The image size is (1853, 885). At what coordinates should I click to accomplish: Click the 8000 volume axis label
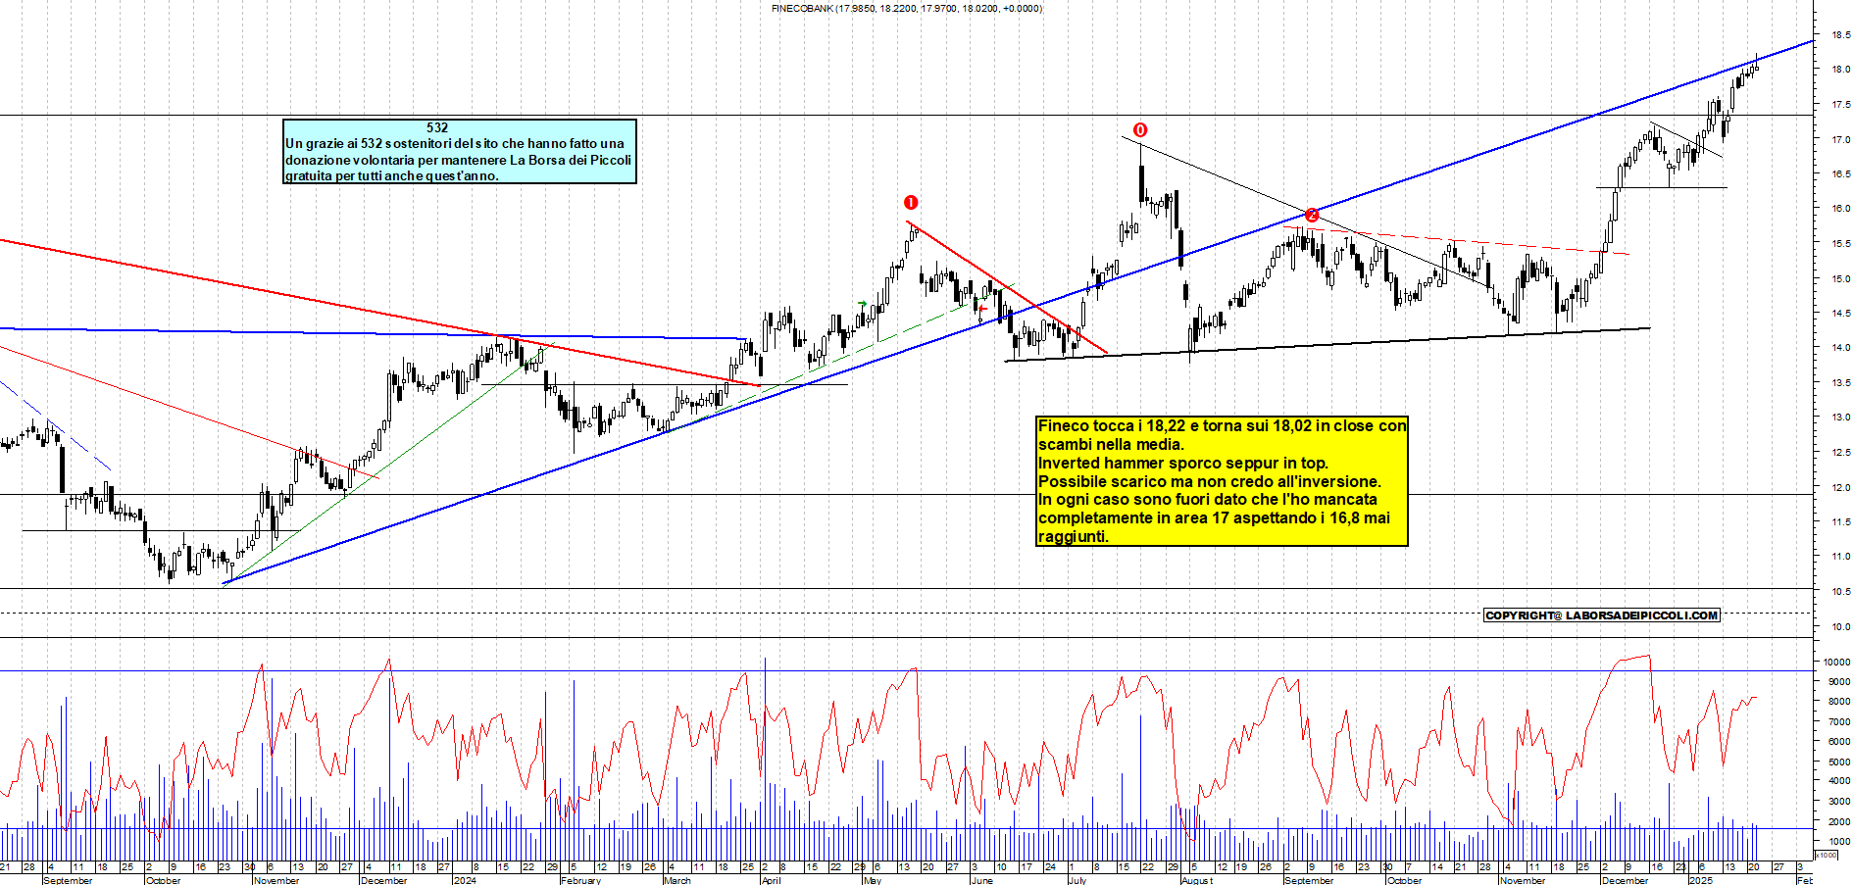coord(1838,702)
